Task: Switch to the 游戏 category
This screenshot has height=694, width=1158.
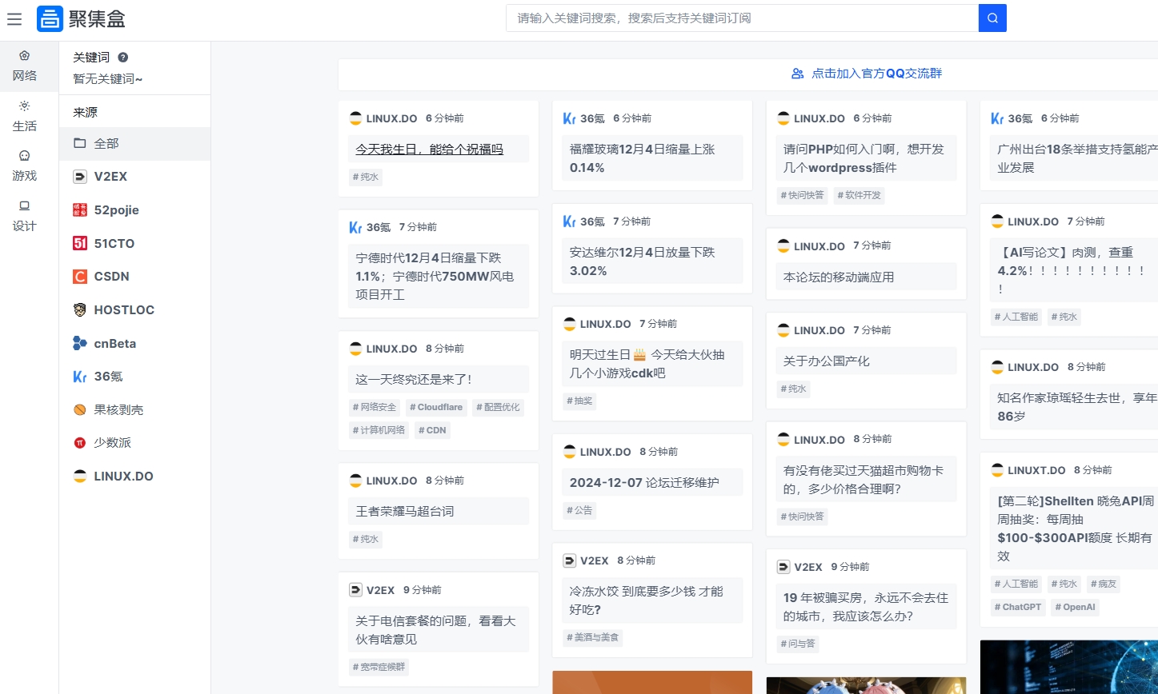Action: [x=24, y=161]
